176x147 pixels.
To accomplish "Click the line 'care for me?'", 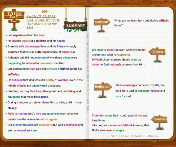I will (123, 96).
